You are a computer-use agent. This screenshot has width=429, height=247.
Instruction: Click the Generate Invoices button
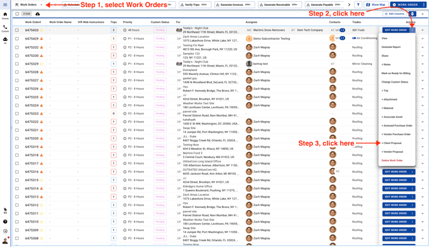tap(235, 4)
